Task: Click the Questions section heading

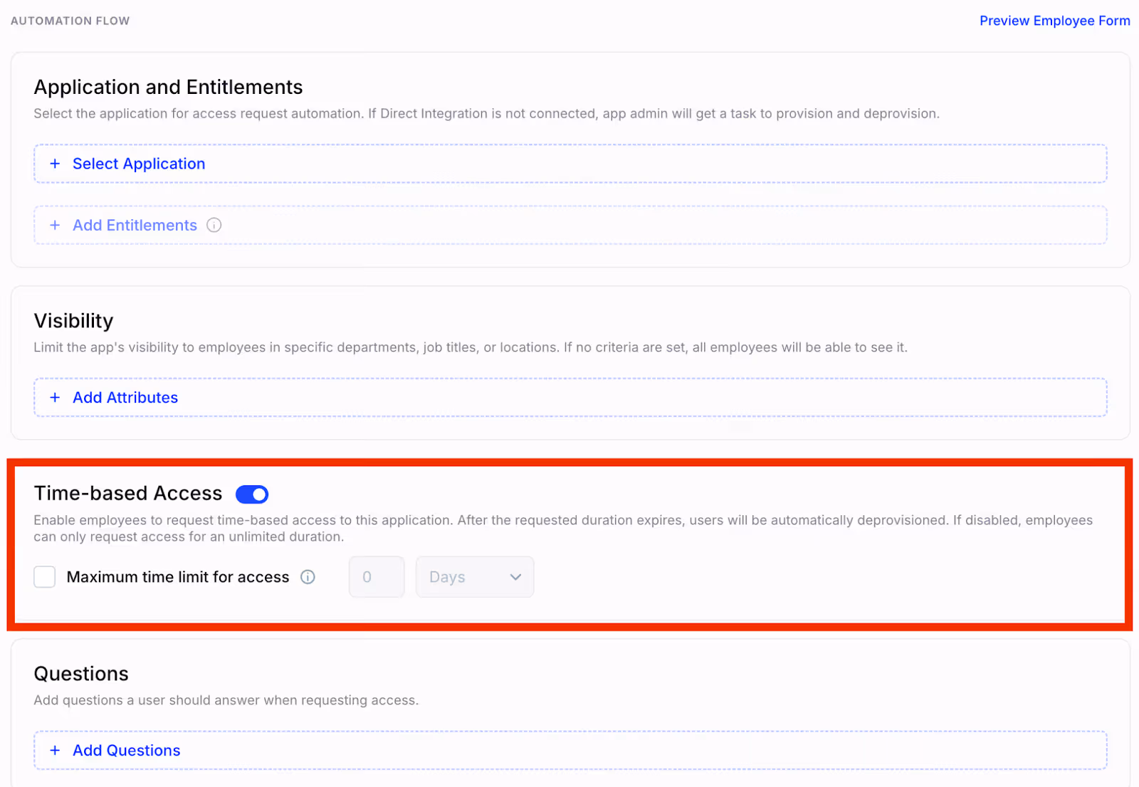Action: [x=81, y=673]
